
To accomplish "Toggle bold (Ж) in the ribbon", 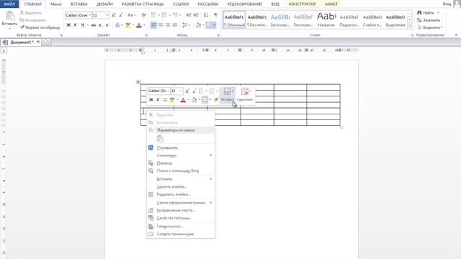I will [x=68, y=25].
